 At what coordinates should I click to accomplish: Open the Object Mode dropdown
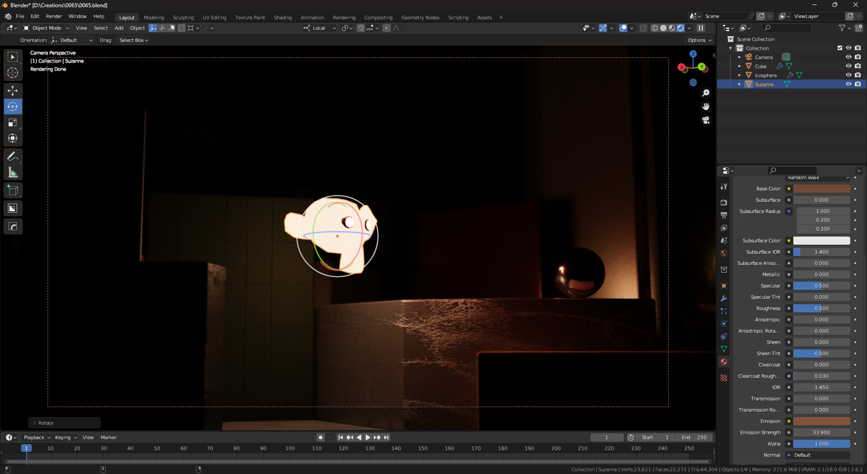click(46, 28)
